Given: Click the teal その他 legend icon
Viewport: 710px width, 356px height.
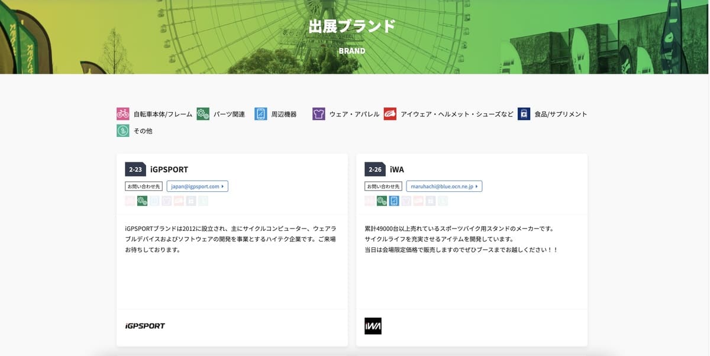Looking at the screenshot, I should (123, 130).
